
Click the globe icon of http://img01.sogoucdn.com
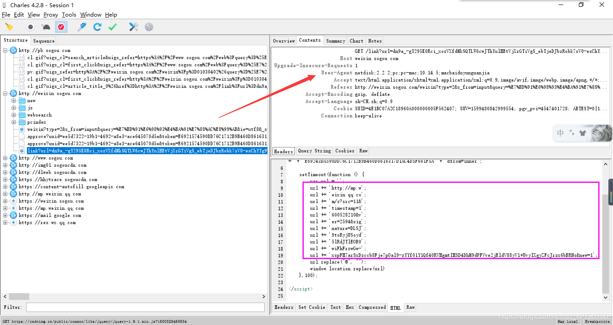click(13, 165)
